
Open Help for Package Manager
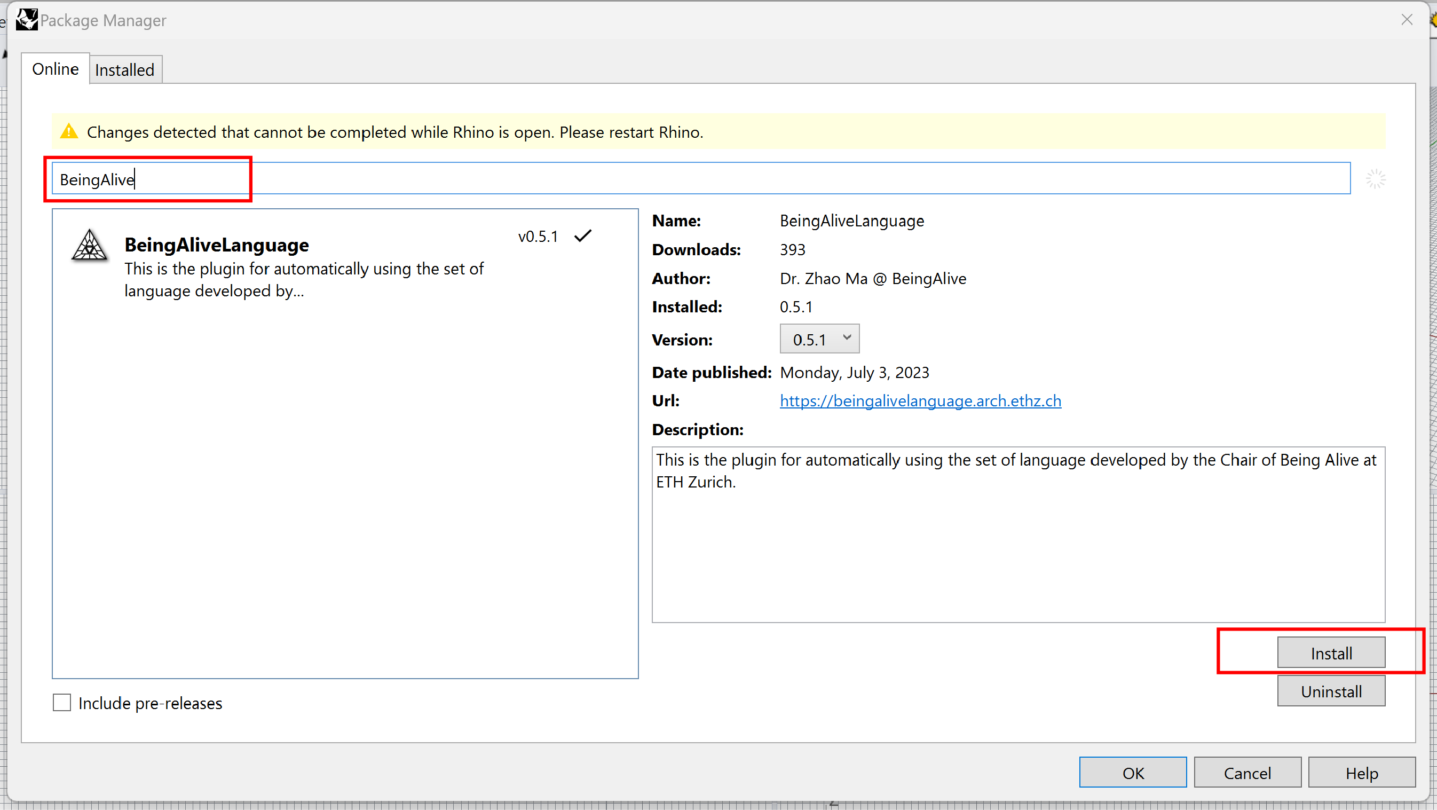coord(1362,773)
